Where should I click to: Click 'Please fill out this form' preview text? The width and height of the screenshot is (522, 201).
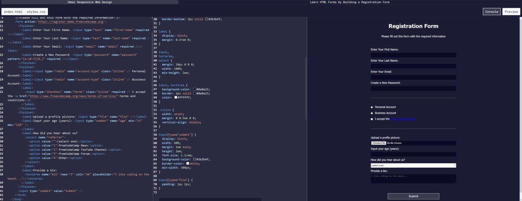click(413, 36)
